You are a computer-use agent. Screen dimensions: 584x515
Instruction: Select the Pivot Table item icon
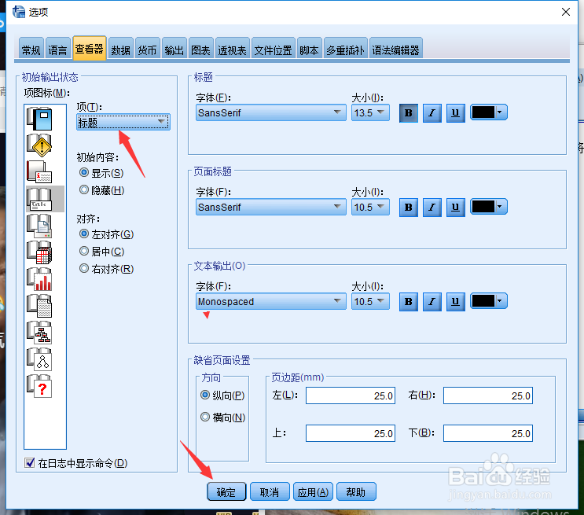coord(39,252)
